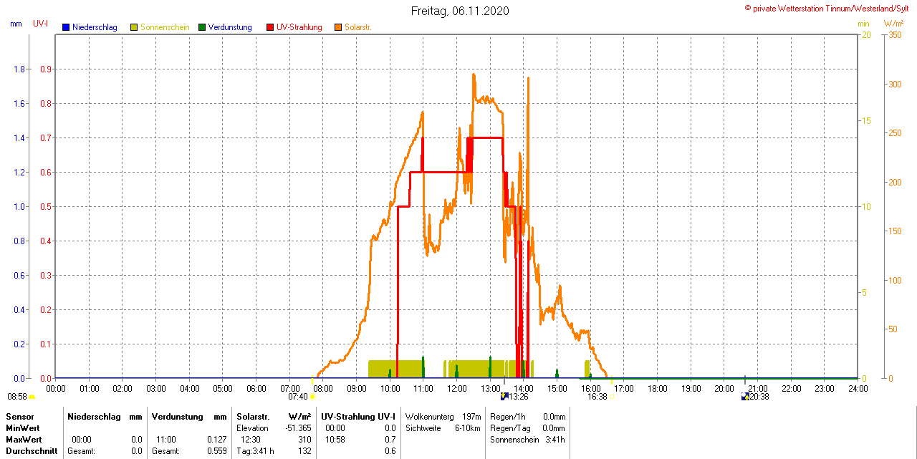Screen dimensions: 917x459
Task: Click the Niederschlag column header in the table
Action: coord(94,416)
